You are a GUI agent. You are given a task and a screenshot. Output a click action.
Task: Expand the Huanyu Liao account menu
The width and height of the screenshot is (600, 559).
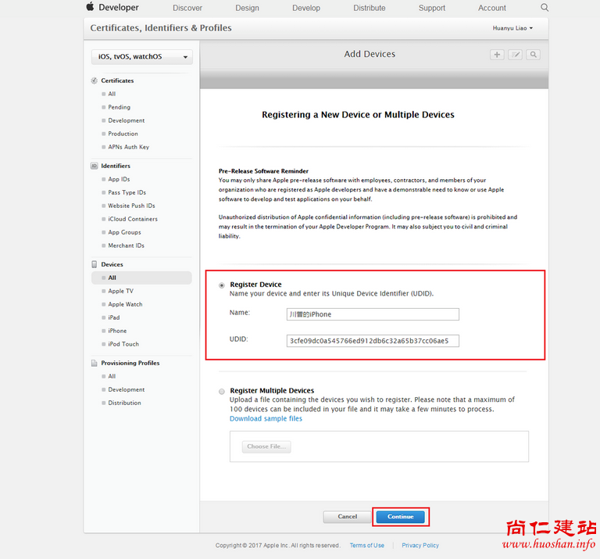pos(512,28)
